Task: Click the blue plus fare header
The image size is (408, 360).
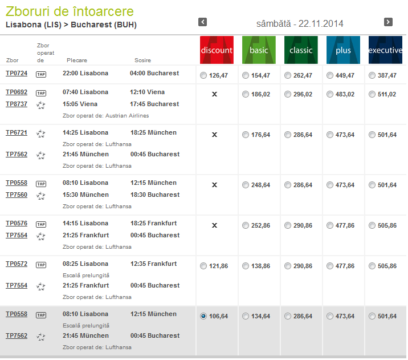Action: (343, 50)
